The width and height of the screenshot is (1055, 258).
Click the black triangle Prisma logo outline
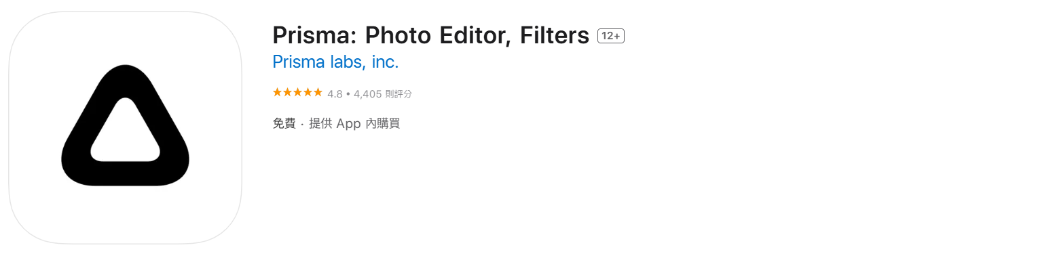(126, 125)
